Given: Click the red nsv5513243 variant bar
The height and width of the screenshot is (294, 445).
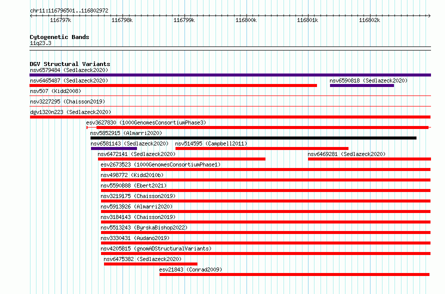Looking at the screenshot, I should point(265,232).
